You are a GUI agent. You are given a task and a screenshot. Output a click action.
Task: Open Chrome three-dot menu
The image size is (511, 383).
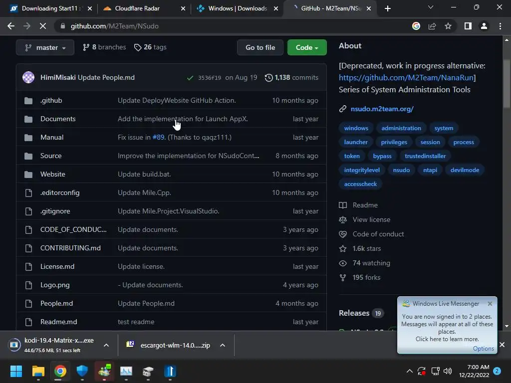point(500,26)
